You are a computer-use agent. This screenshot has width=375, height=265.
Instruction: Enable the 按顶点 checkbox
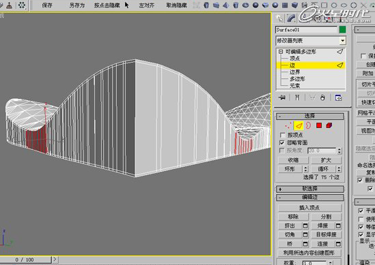click(283, 136)
